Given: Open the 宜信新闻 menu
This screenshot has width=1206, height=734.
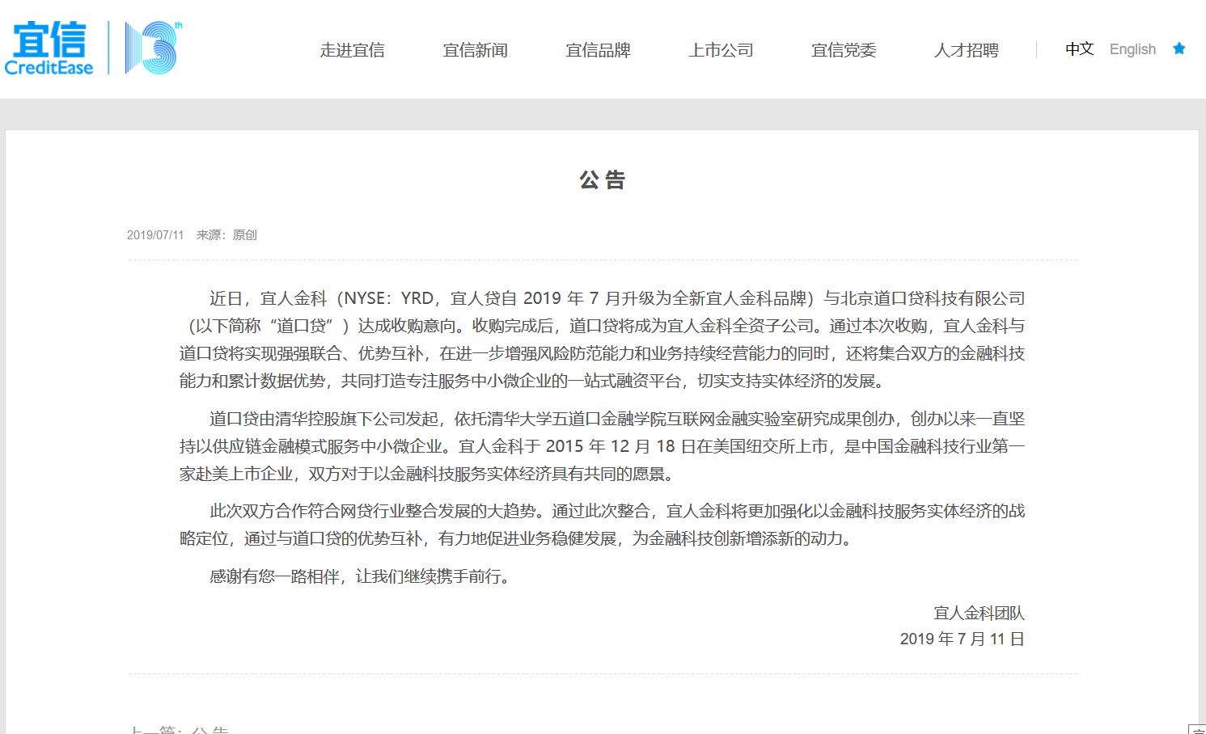Looking at the screenshot, I should 475,50.
